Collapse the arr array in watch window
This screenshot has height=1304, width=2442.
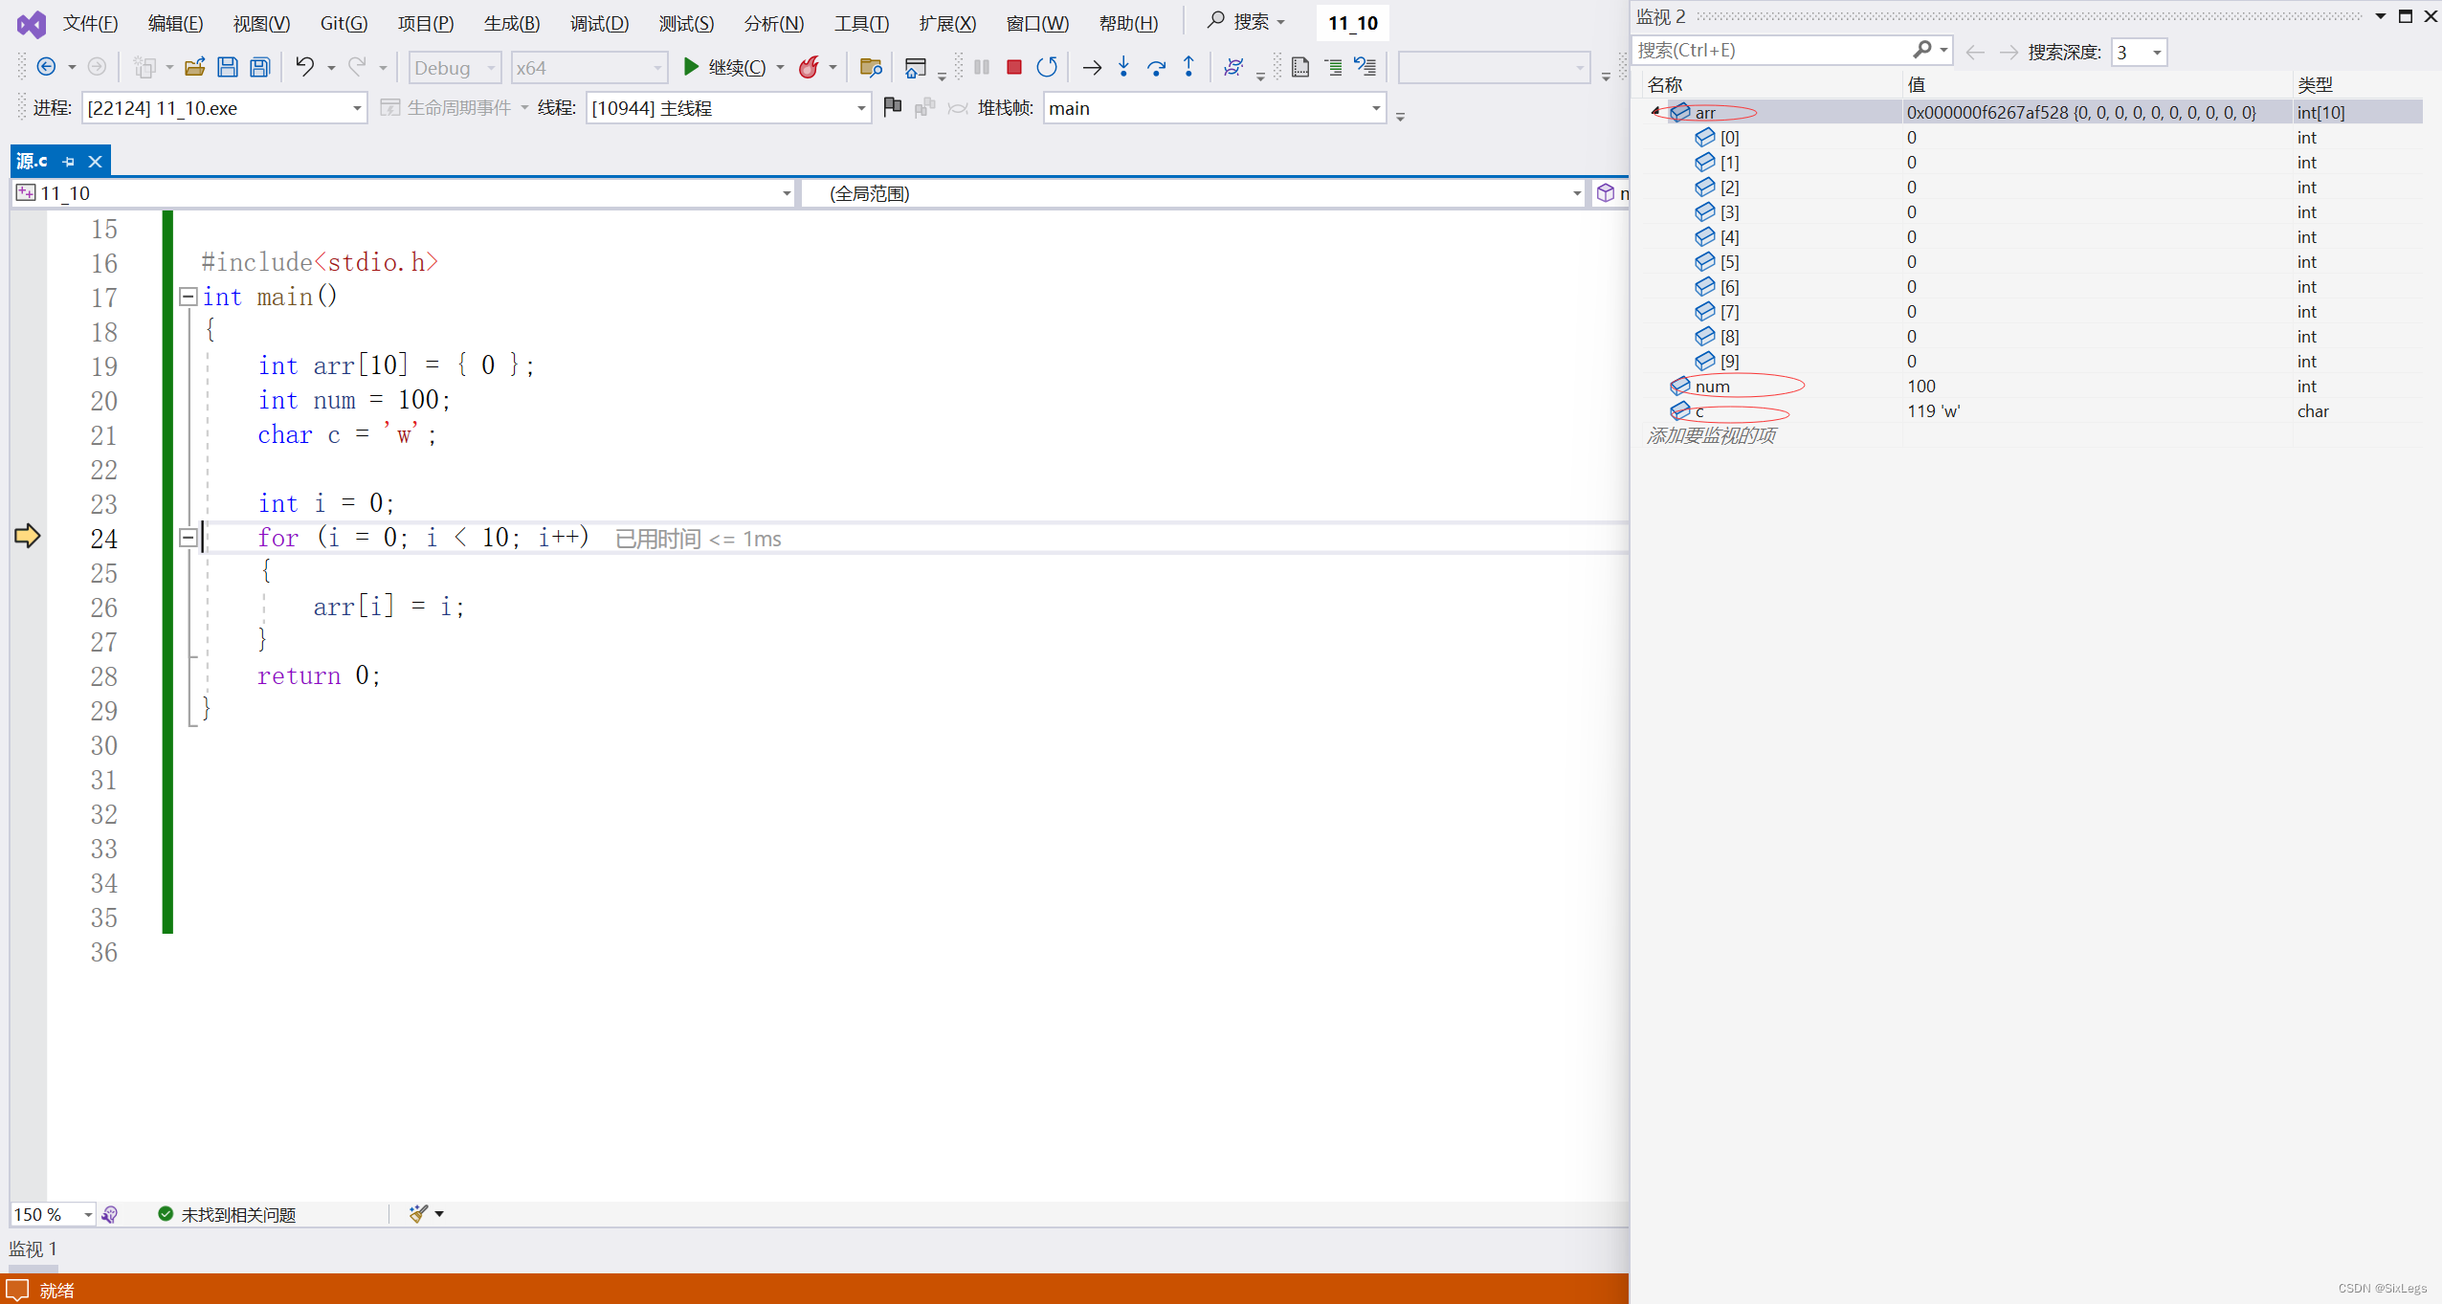click(x=1655, y=112)
